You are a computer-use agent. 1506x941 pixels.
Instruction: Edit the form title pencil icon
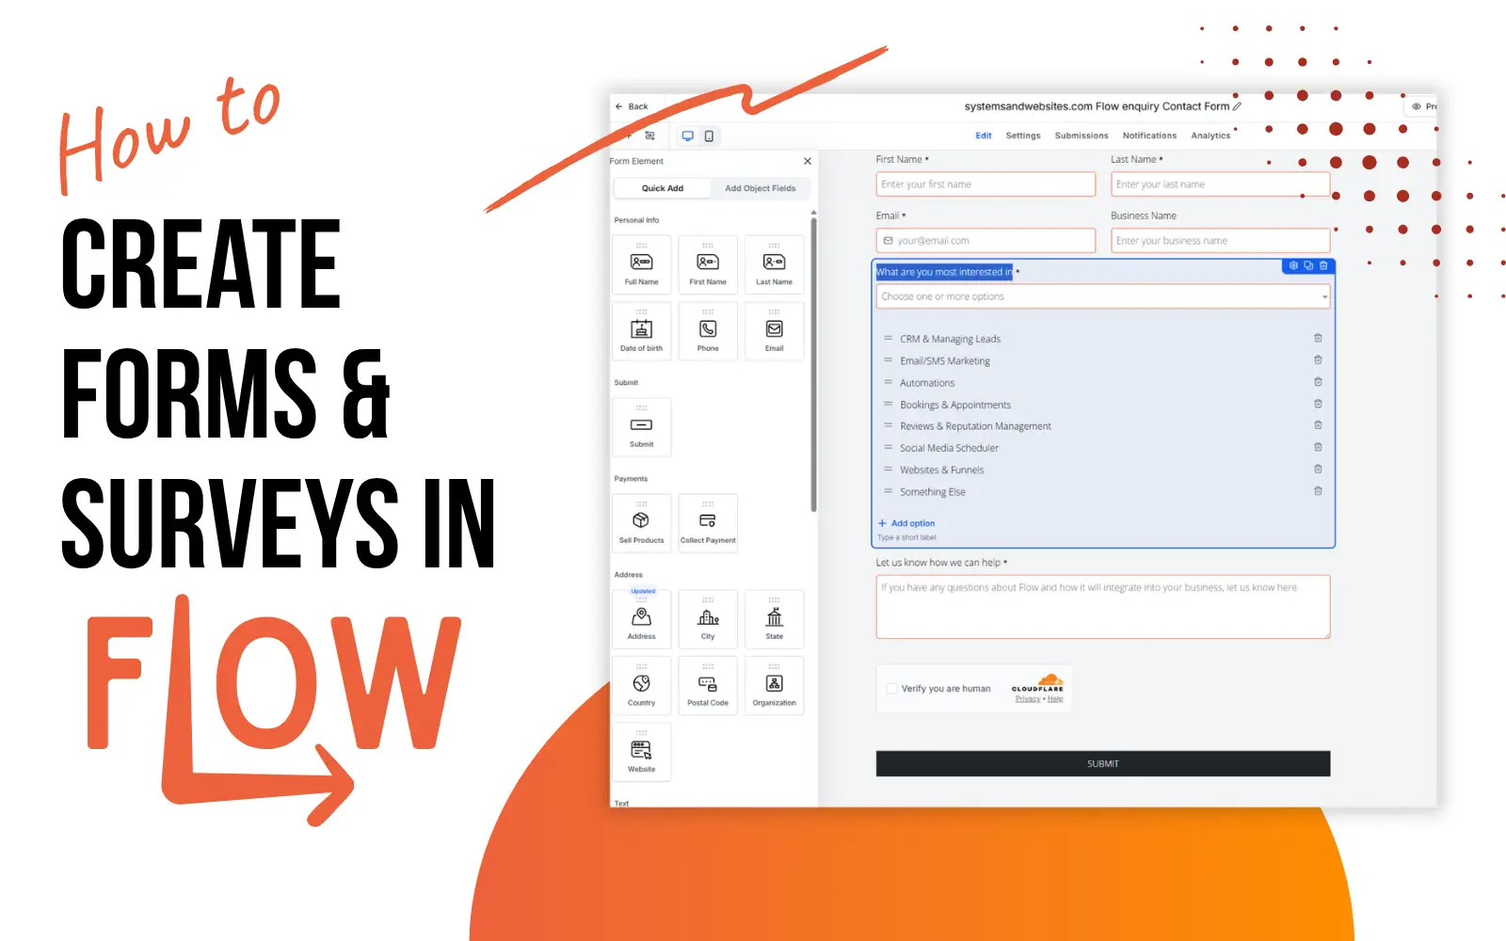(1237, 106)
